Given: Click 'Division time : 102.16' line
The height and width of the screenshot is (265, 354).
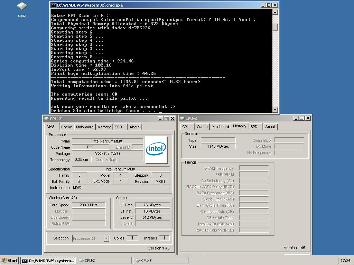Looking at the screenshot, I should click(81, 65).
